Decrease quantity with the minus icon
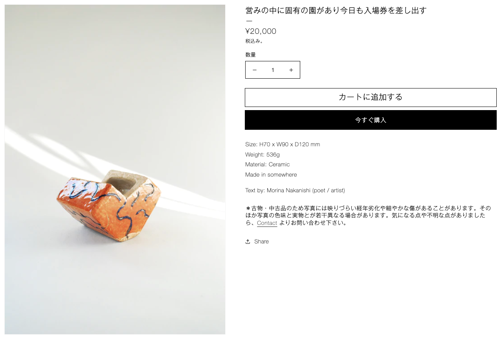Screen dimensions: 503x337 pyautogui.click(x=254, y=70)
